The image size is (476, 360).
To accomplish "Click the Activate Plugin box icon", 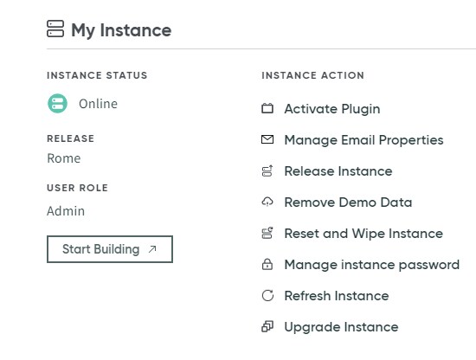I will tap(267, 108).
